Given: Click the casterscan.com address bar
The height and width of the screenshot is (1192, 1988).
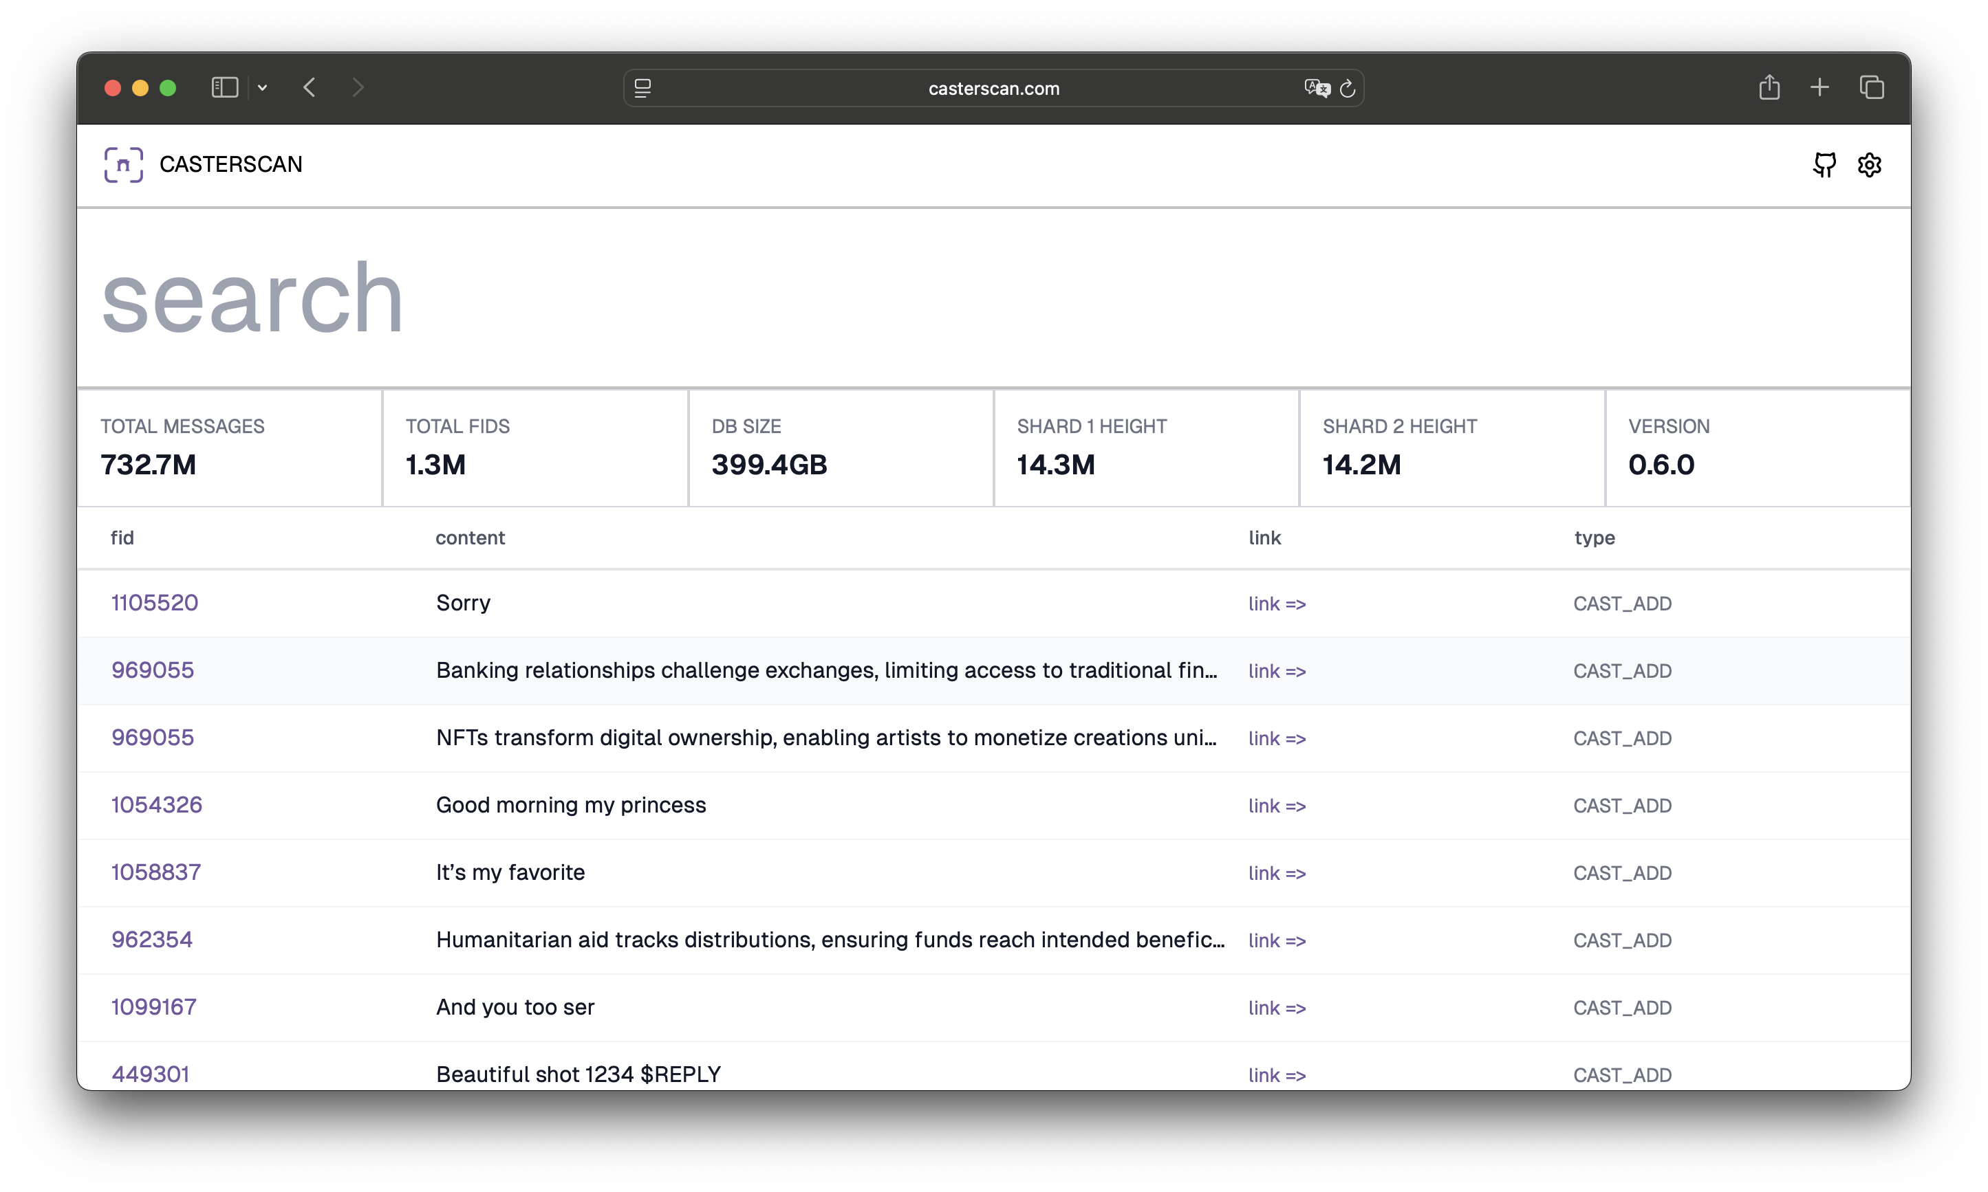Looking at the screenshot, I should click(x=993, y=89).
